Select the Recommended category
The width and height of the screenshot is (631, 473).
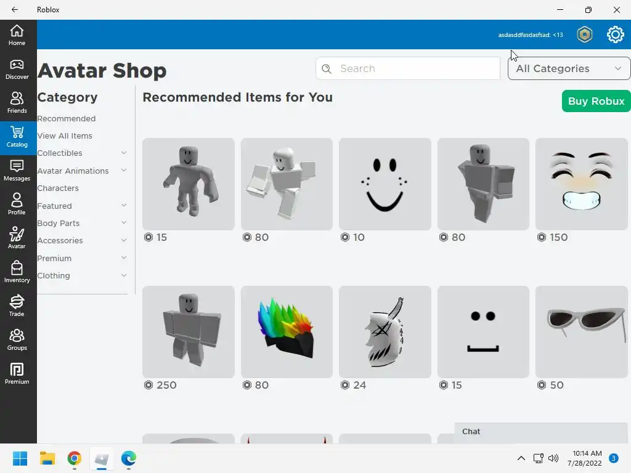tap(67, 119)
